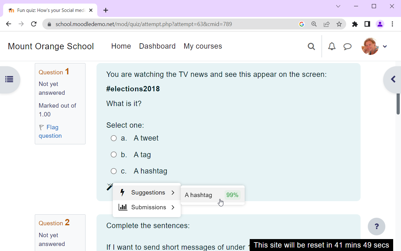This screenshot has width=401, height=251.
Task: Open the course index drawer list icon
Action: [9, 79]
